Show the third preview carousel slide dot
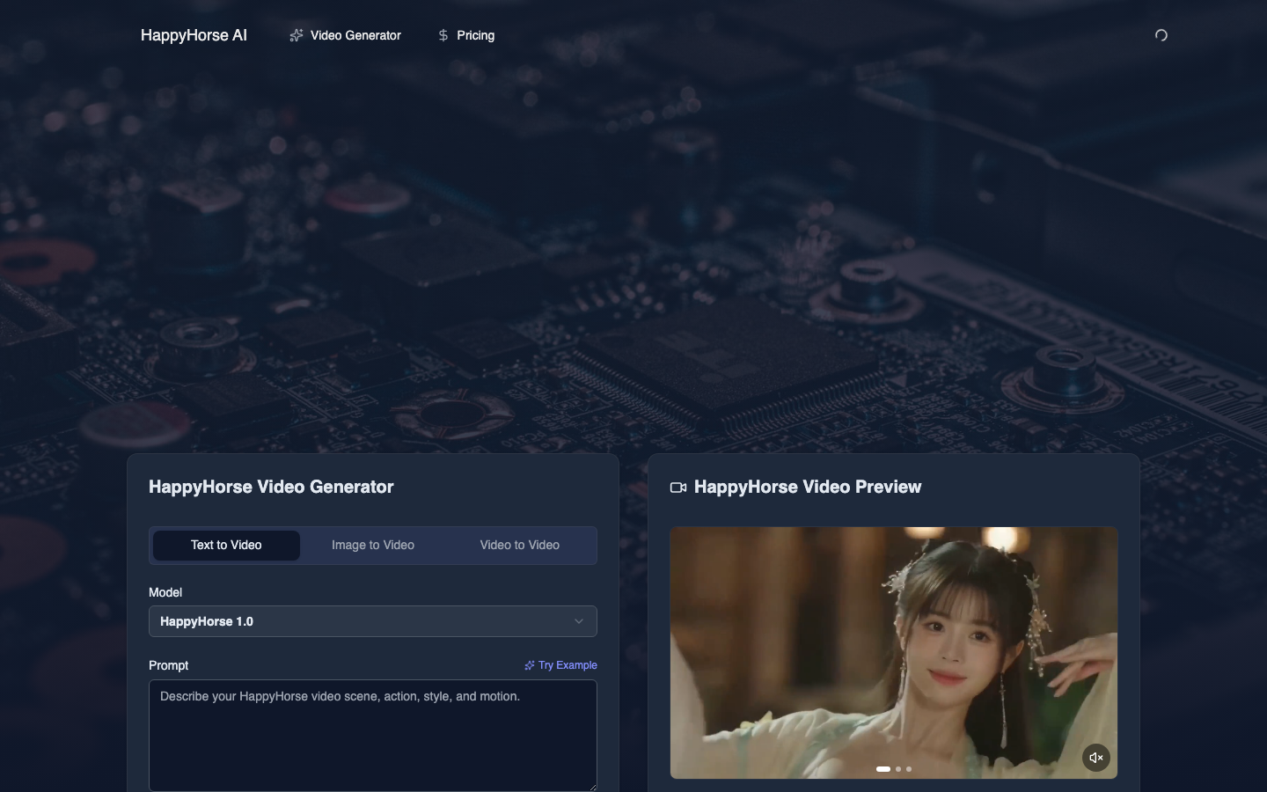 [909, 769]
